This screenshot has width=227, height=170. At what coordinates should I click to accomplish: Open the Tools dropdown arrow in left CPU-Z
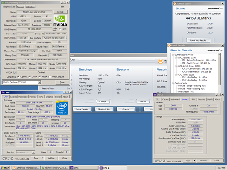pos(43,158)
